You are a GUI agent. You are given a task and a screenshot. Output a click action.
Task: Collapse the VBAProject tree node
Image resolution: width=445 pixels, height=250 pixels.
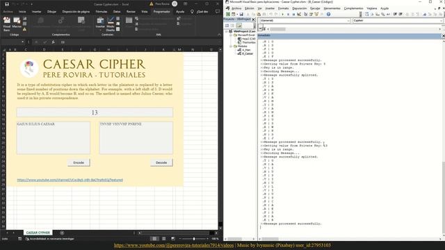tap(227, 31)
